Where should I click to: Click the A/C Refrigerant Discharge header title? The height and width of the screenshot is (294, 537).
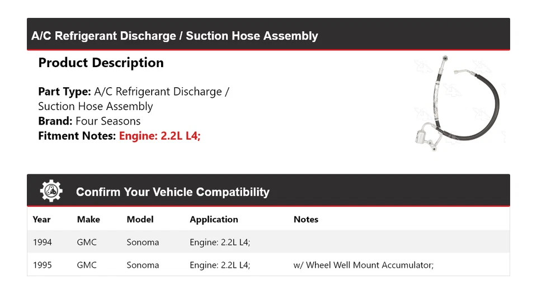click(x=175, y=36)
